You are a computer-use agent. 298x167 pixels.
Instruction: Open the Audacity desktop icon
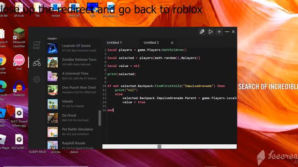coord(19,89)
